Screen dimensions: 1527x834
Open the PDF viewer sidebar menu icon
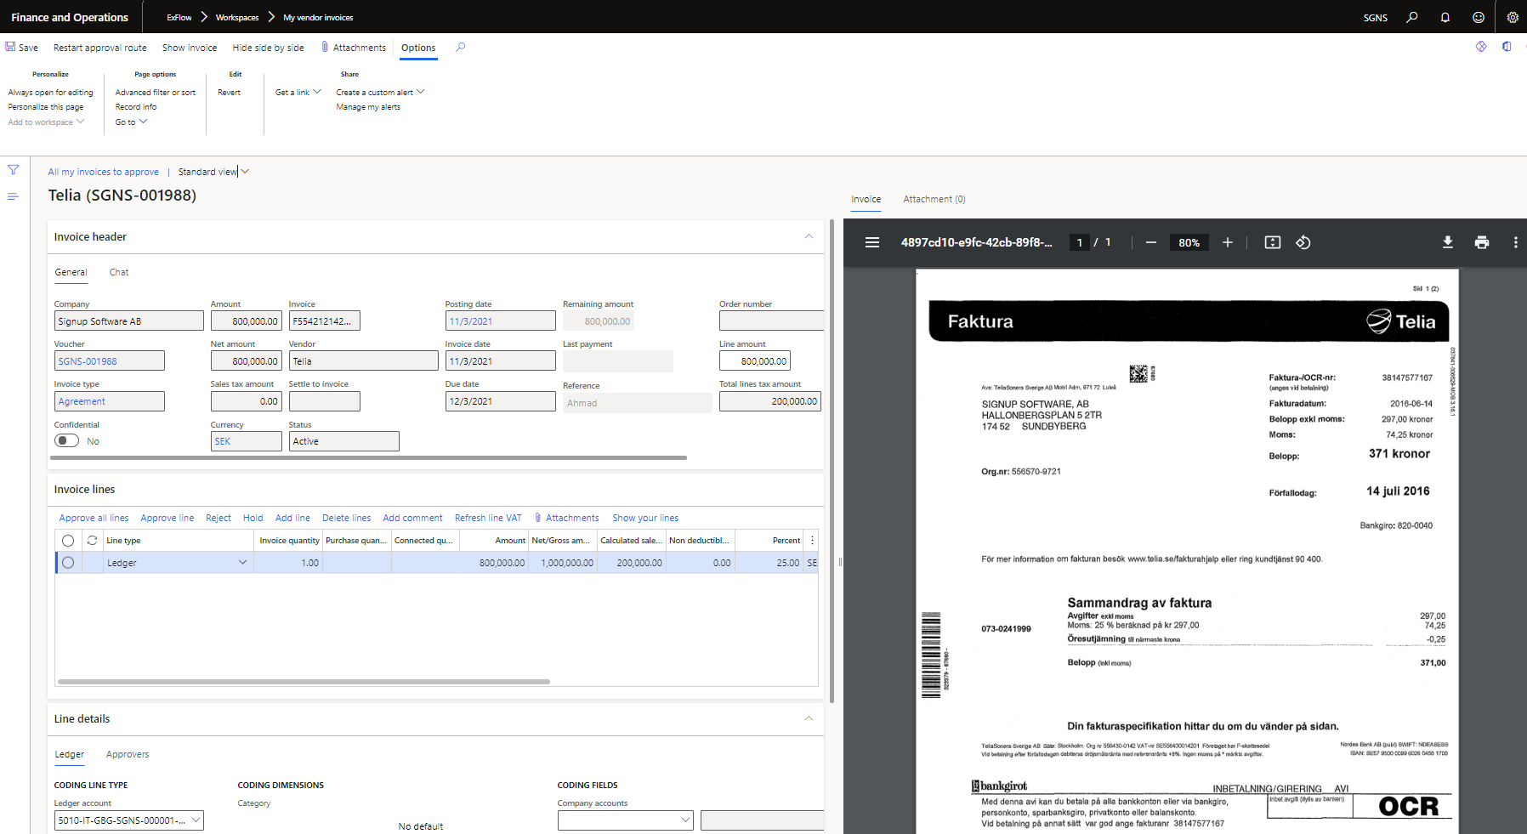[872, 242]
